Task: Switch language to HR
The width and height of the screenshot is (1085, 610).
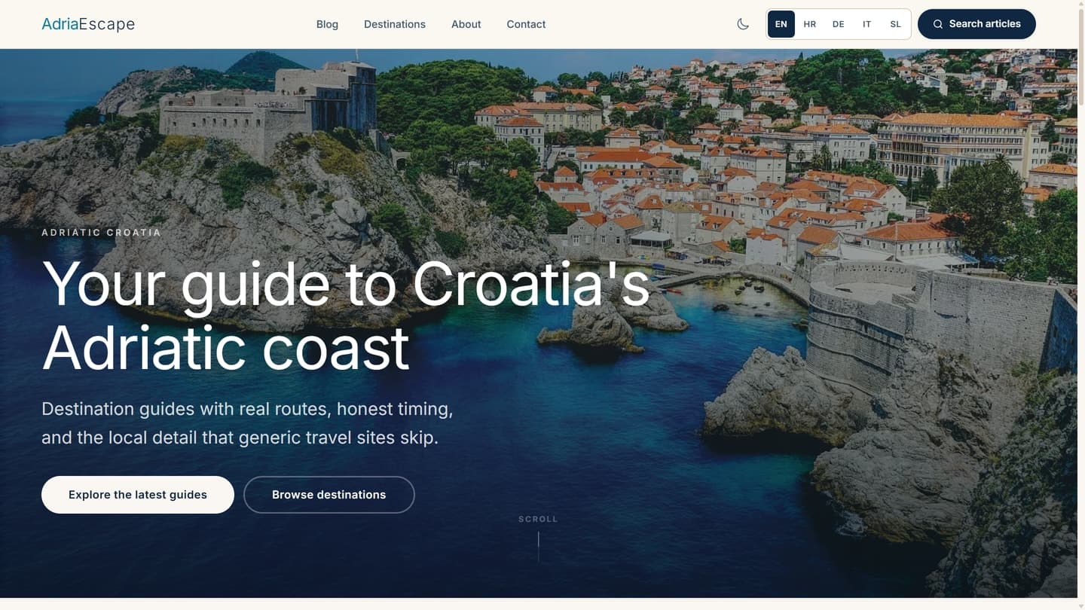Action: (x=810, y=24)
